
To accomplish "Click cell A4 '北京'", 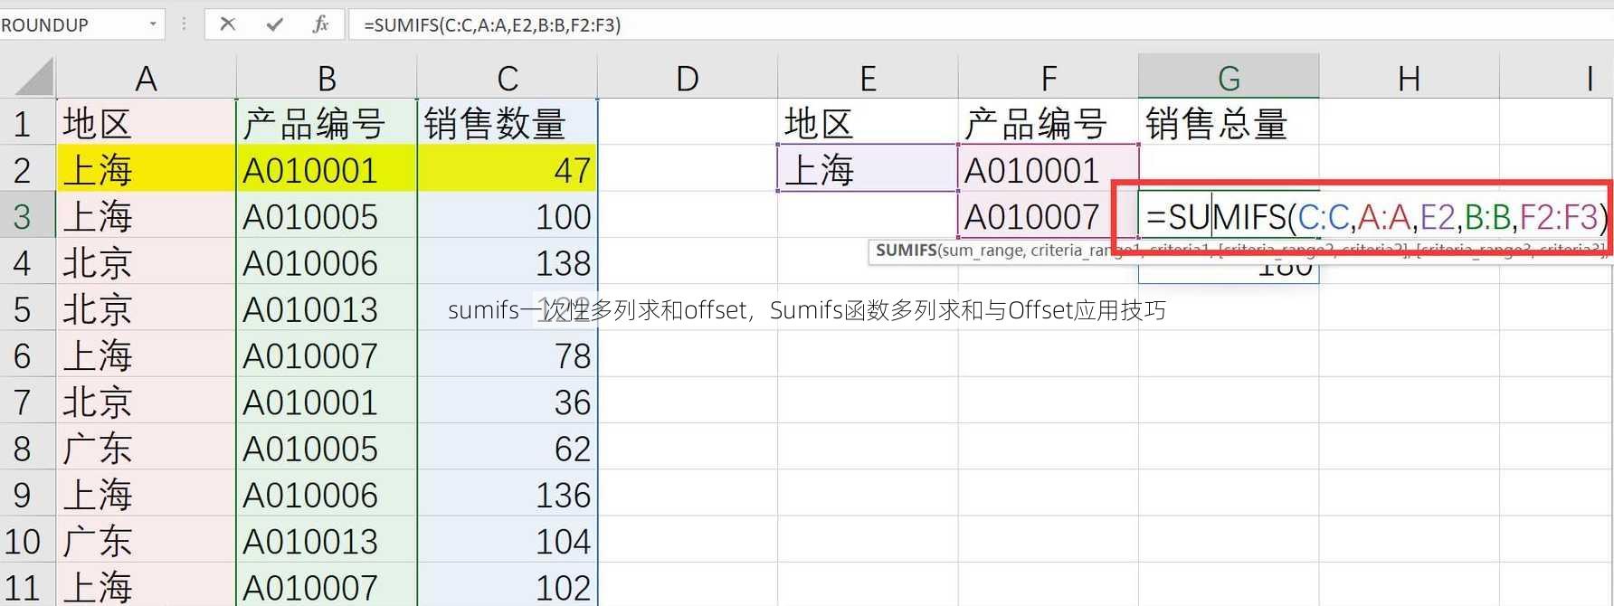I will pos(146,262).
